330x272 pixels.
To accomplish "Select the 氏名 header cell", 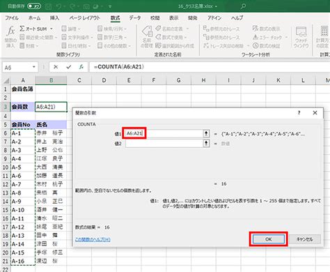I will pyautogui.click(x=51, y=125).
